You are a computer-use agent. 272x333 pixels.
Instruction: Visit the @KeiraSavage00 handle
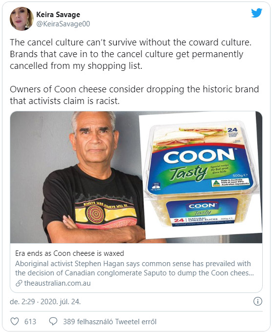point(63,24)
